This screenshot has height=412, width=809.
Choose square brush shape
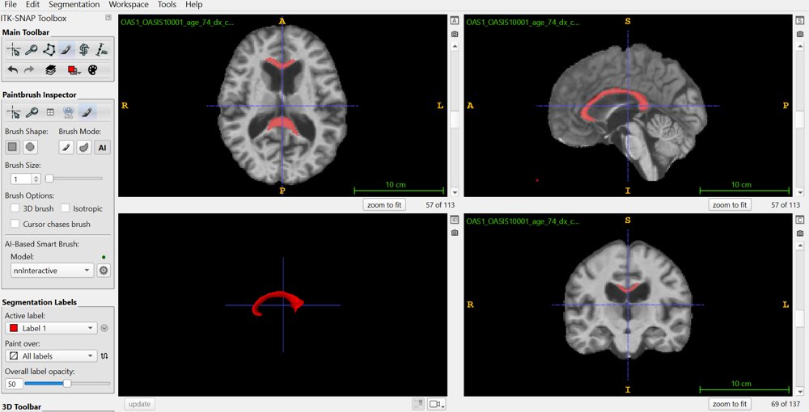point(13,147)
